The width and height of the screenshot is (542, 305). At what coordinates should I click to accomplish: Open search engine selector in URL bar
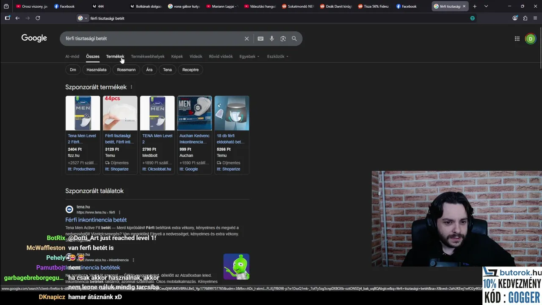[83, 18]
